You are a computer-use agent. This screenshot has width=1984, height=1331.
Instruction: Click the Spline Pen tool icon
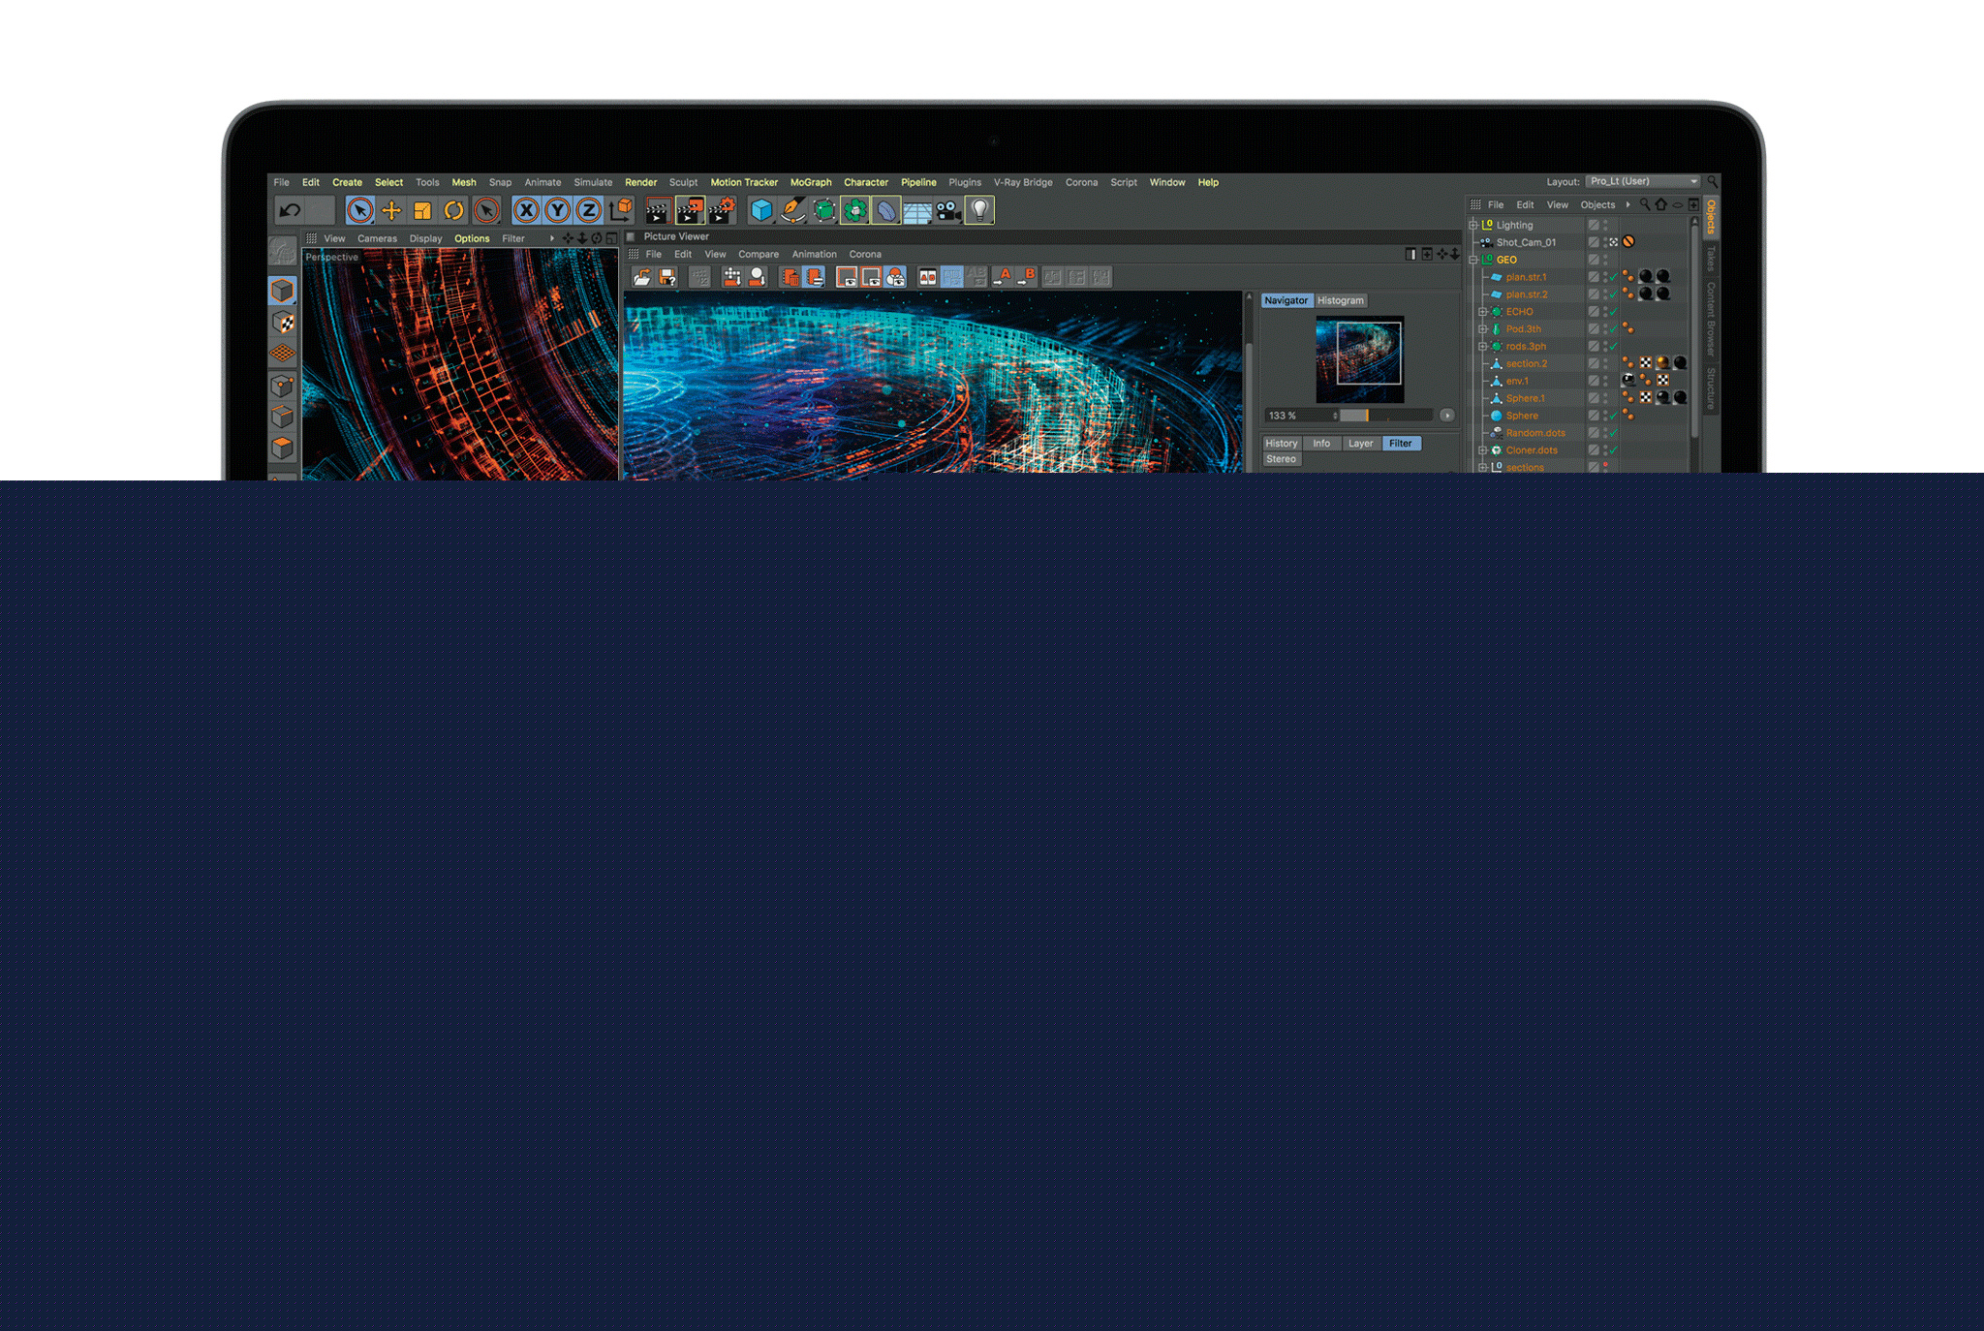pos(792,210)
